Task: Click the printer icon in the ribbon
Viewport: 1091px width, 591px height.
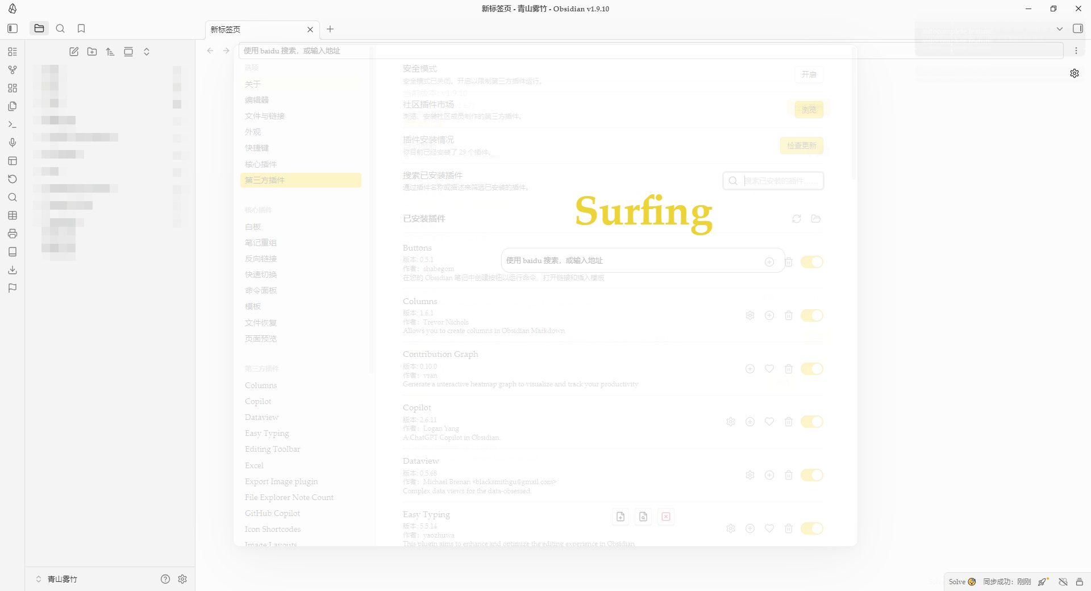Action: coord(13,234)
